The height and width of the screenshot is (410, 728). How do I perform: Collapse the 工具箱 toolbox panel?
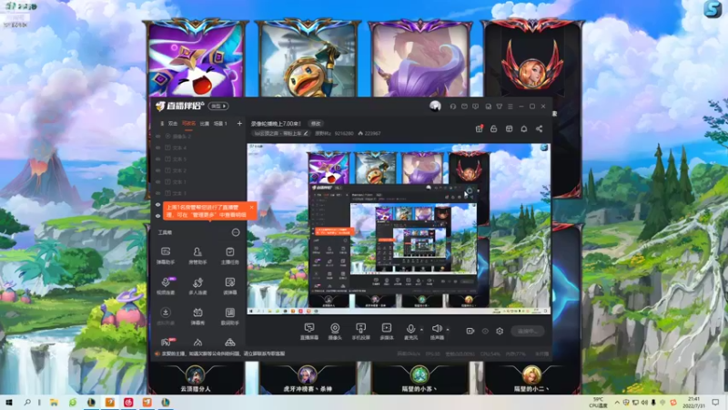click(236, 232)
